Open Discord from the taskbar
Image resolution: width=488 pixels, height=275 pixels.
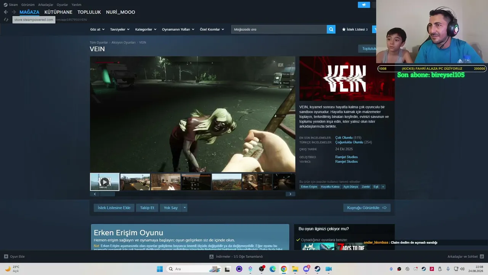coord(306,269)
